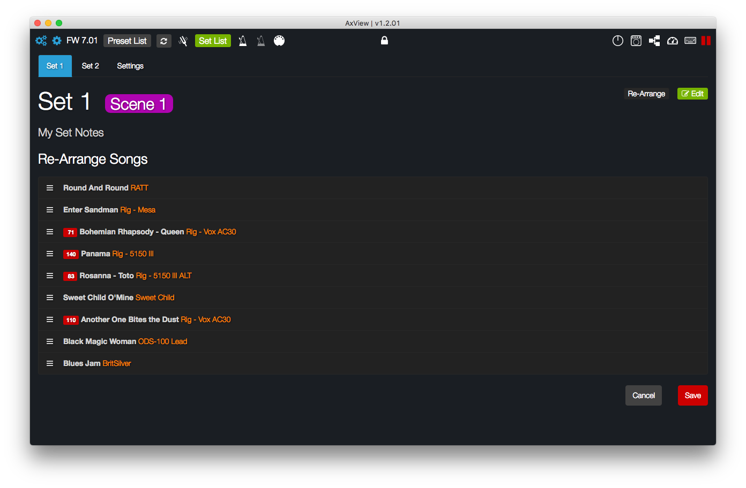This screenshot has width=746, height=488.
Task: Switch to the Set 1 tab
Action: click(55, 66)
